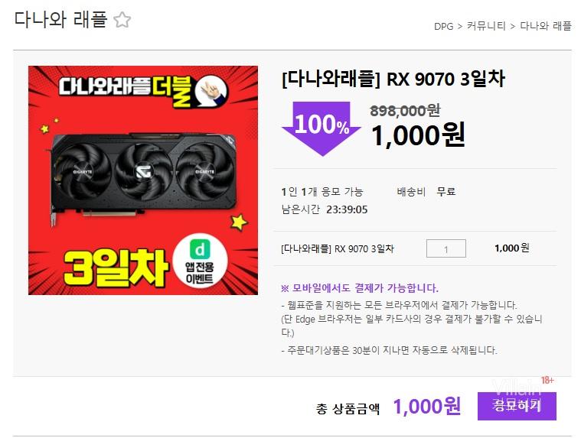Click the green d app icon
Screen dimensions: 581x438
200,249
